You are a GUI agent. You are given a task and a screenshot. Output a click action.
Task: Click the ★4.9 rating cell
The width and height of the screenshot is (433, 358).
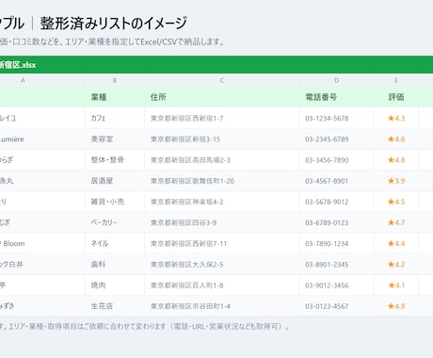point(396,306)
